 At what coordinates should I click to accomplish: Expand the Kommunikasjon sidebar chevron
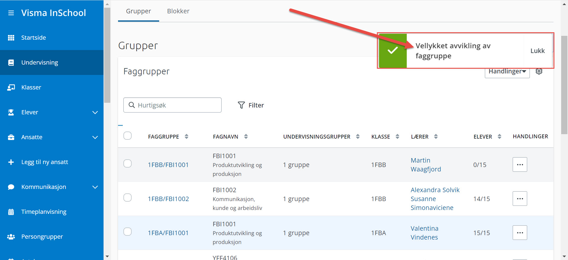[95, 187]
